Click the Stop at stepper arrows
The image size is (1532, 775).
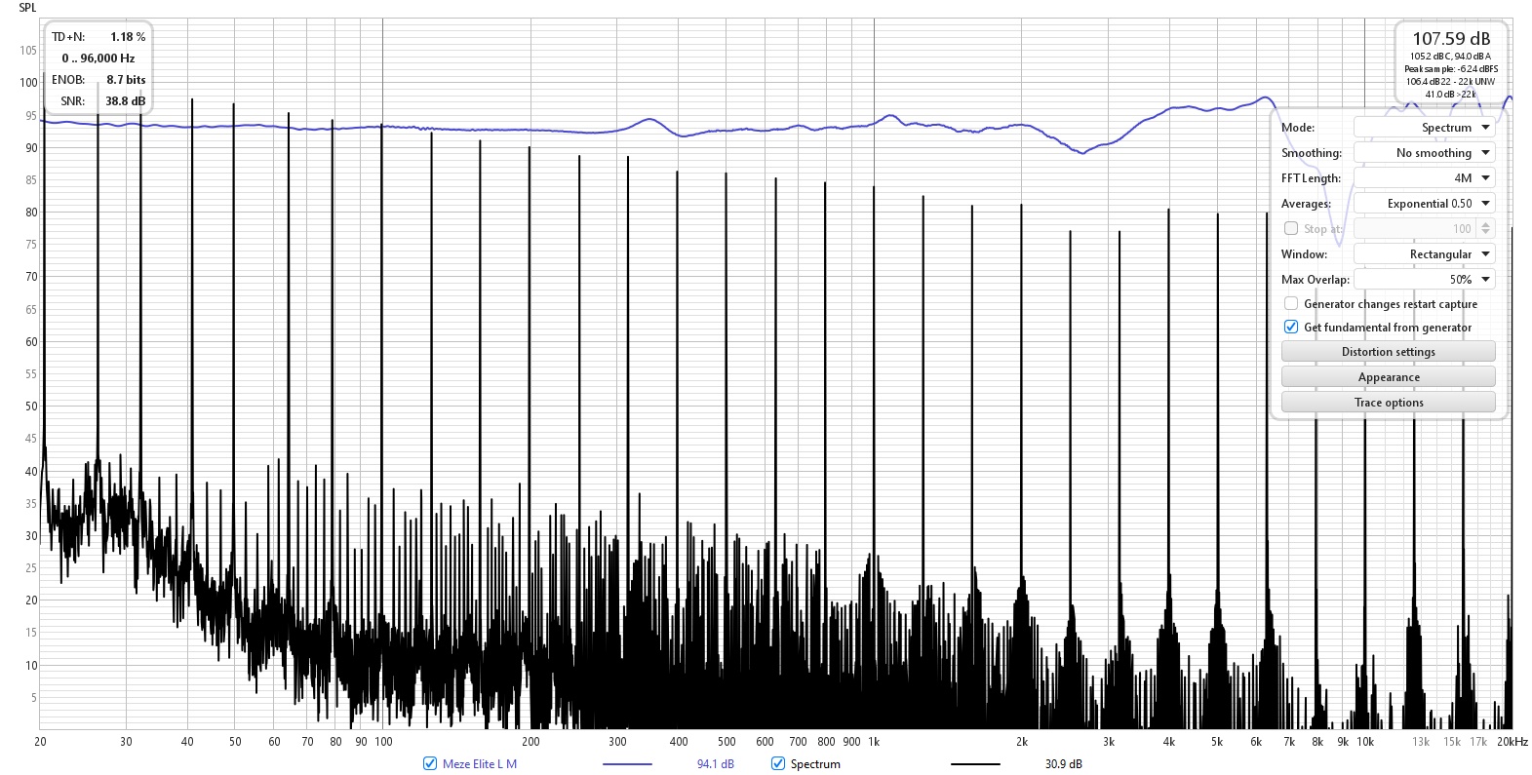(x=1486, y=229)
